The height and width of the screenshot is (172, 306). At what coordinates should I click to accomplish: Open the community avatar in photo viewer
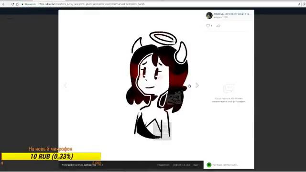209,15
